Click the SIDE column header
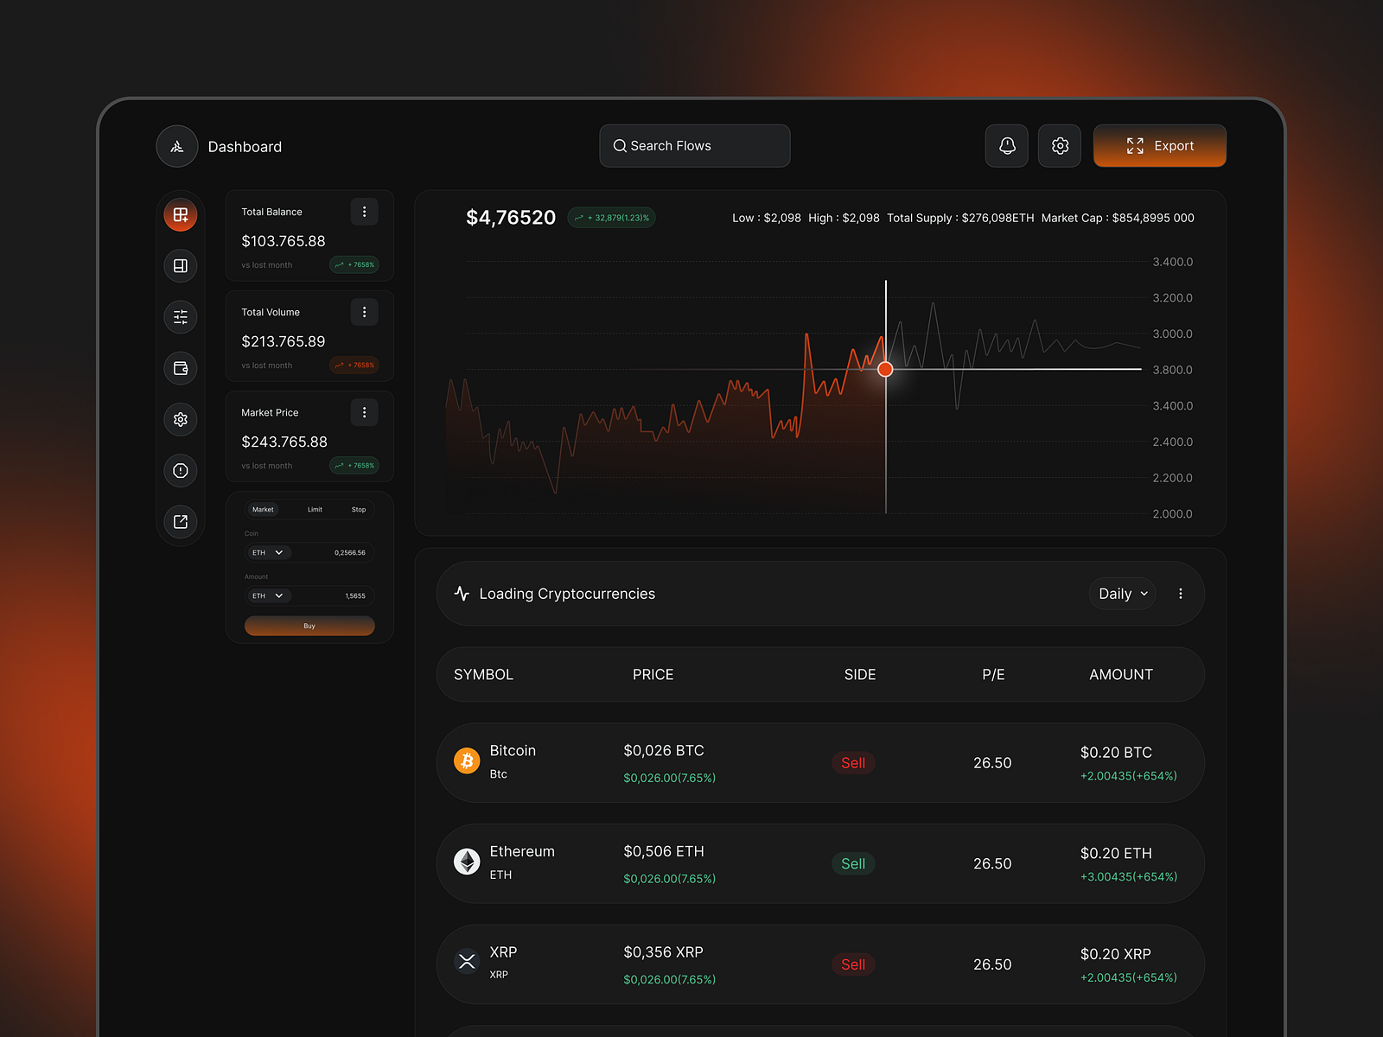 [860, 674]
